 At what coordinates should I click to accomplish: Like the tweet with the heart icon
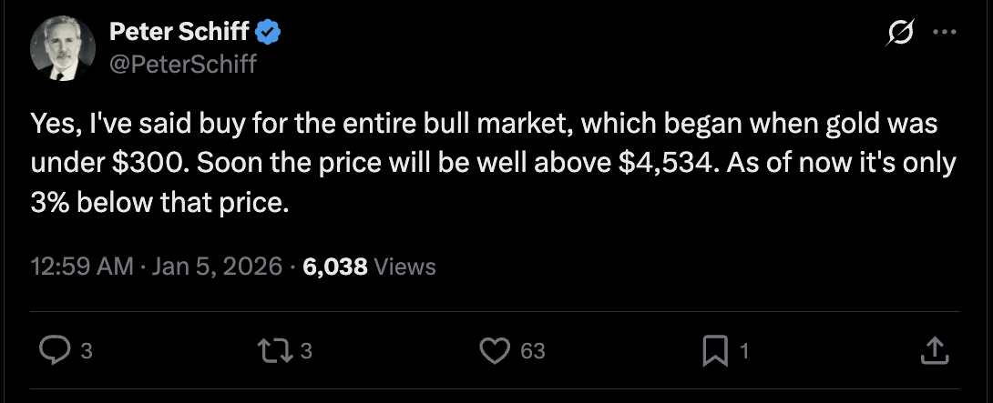pos(496,349)
